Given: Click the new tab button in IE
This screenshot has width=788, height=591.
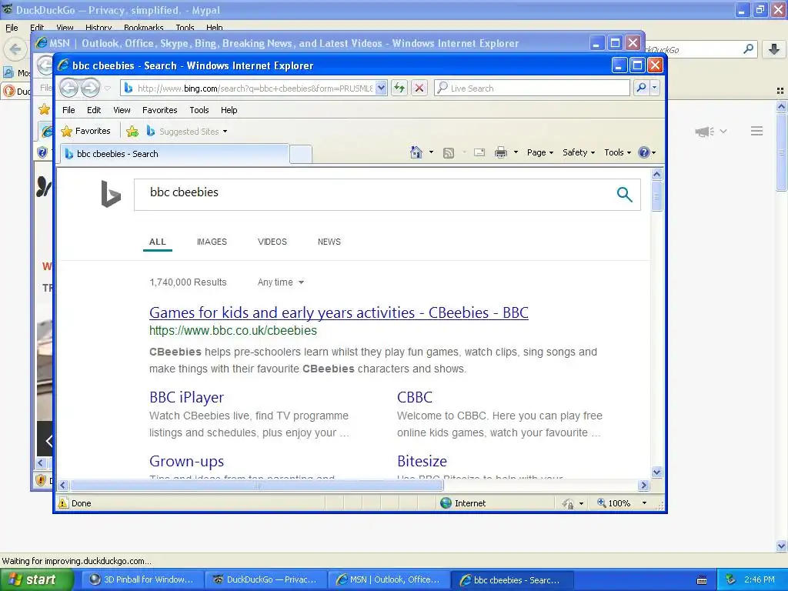Looking at the screenshot, I should tap(301, 154).
